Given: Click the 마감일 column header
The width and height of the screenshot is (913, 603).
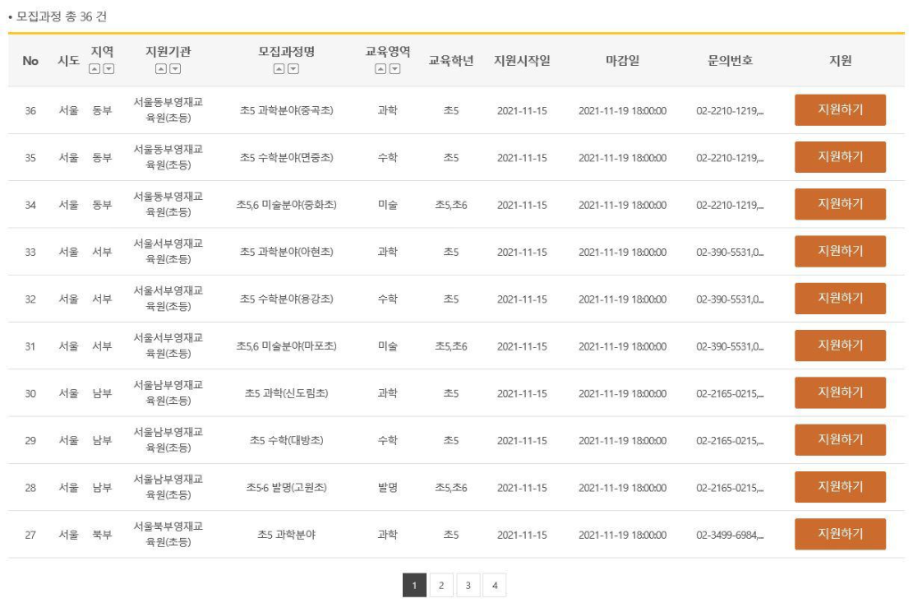Looking at the screenshot, I should click(x=622, y=61).
